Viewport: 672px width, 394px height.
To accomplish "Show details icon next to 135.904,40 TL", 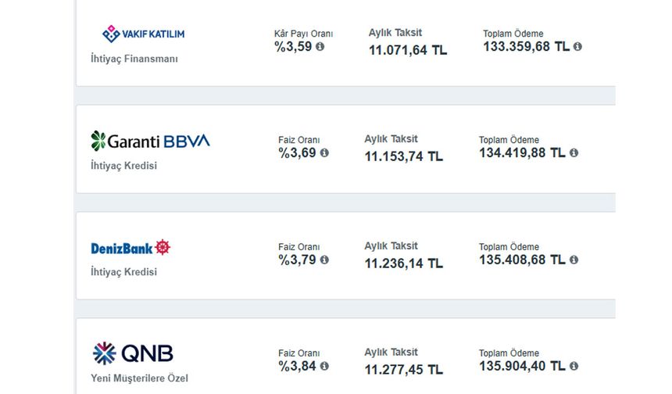I will tap(574, 366).
